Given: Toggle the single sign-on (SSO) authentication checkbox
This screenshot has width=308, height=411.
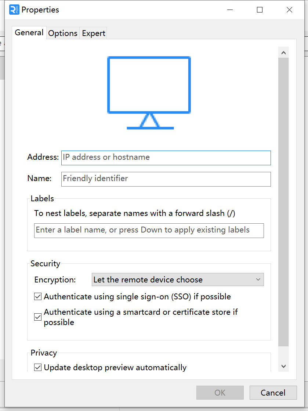Looking at the screenshot, I should pos(38,296).
